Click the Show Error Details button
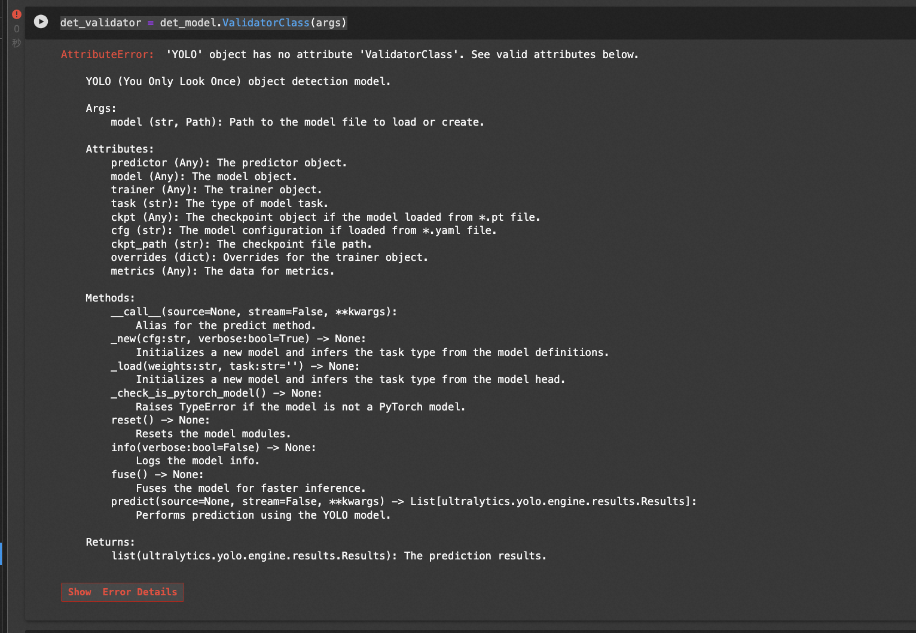The width and height of the screenshot is (916, 633). [x=122, y=592]
